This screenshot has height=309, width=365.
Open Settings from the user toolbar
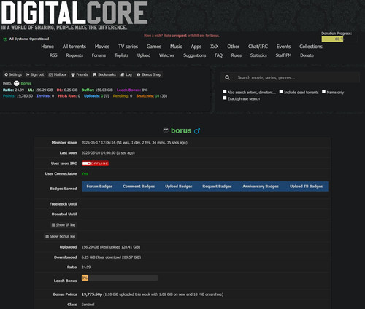(13, 74)
